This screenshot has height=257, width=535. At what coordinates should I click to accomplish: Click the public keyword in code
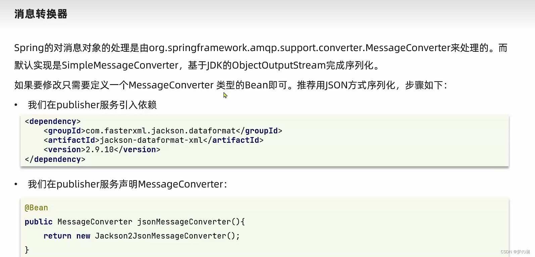click(39, 222)
